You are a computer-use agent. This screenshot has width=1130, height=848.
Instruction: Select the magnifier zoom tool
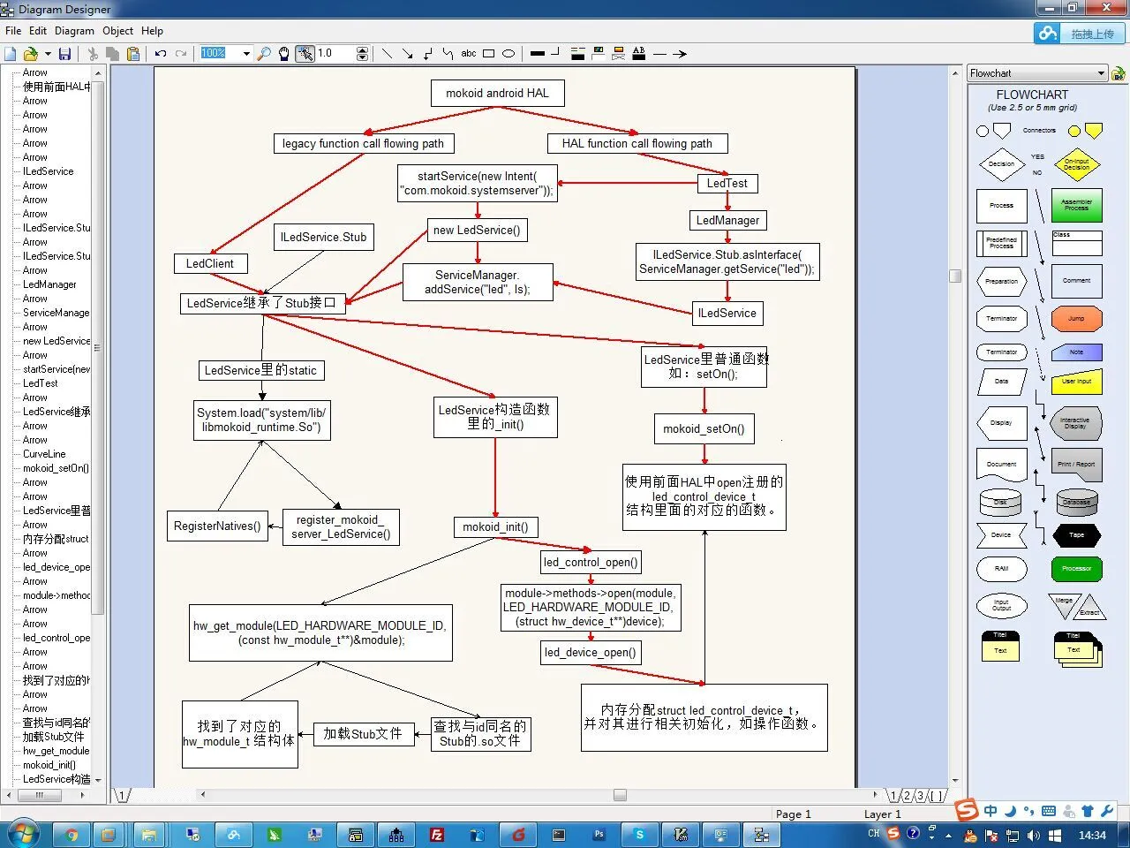264,54
